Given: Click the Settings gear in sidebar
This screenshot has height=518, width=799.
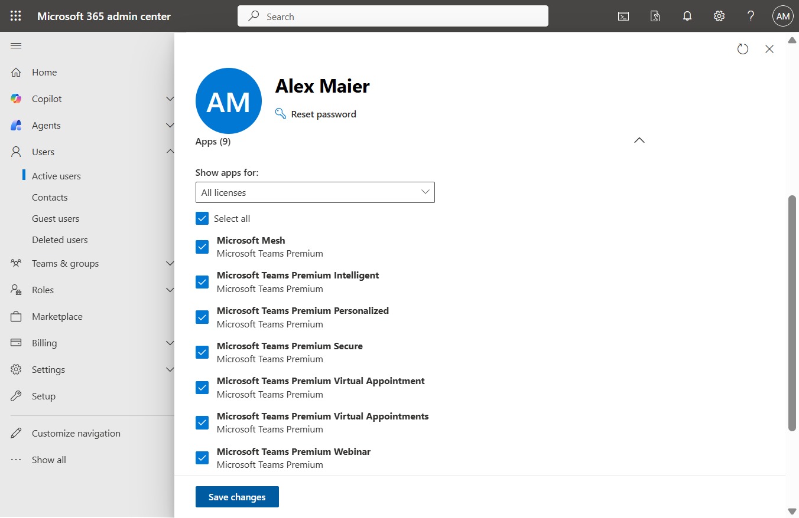Looking at the screenshot, I should [x=16, y=369].
